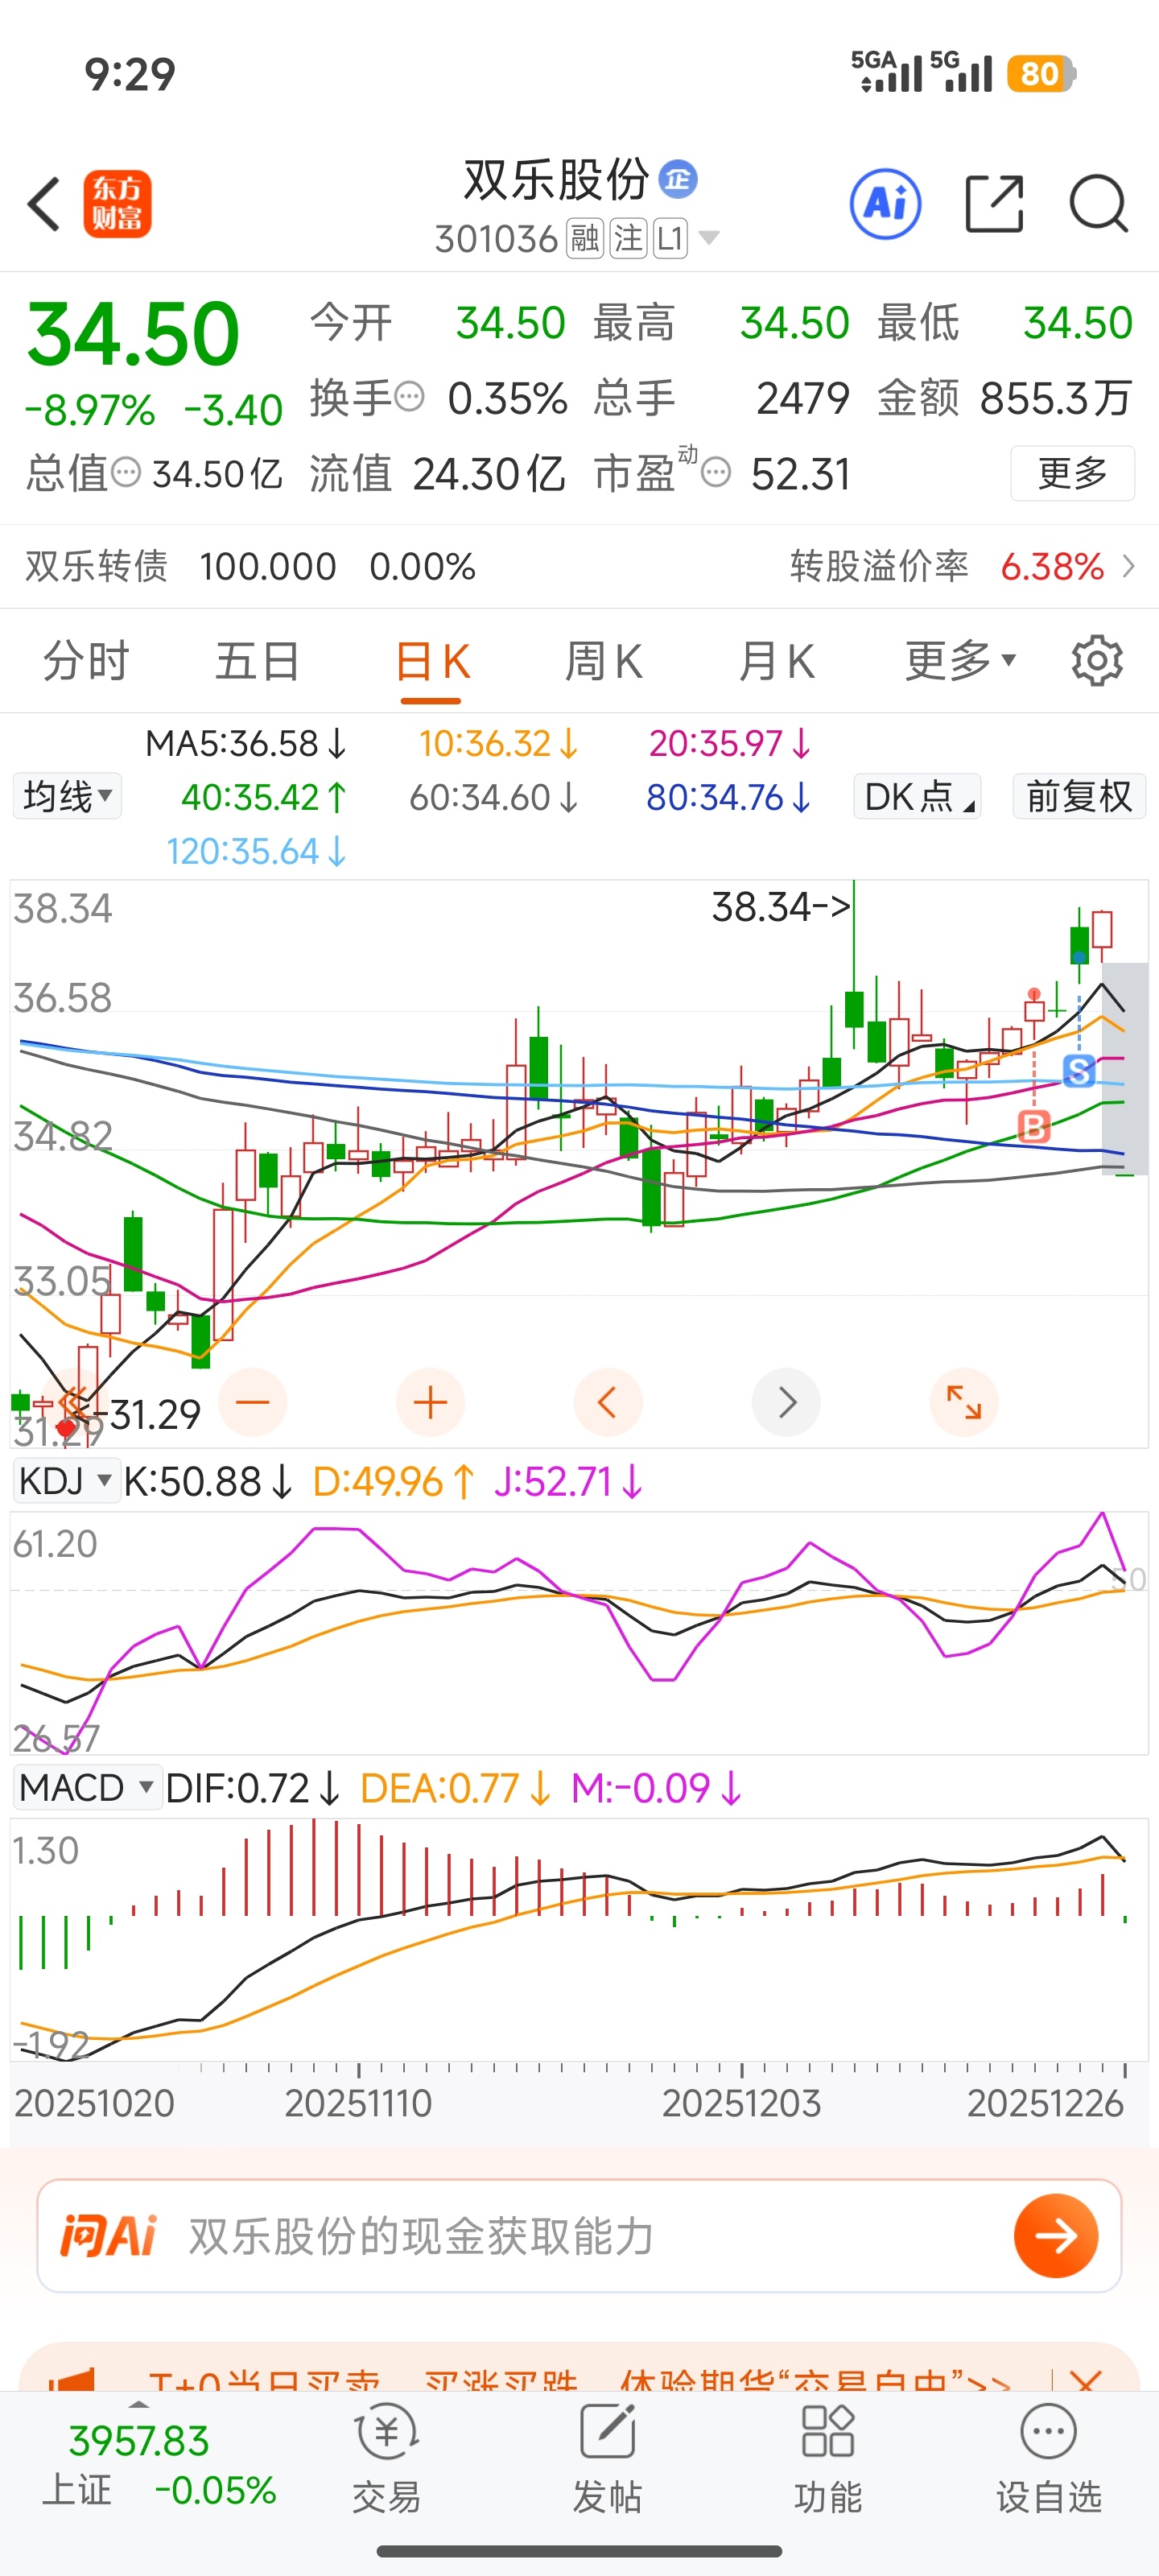Move chart right with arrow button
Image resolution: width=1159 pixels, height=2576 pixels.
(x=786, y=1402)
